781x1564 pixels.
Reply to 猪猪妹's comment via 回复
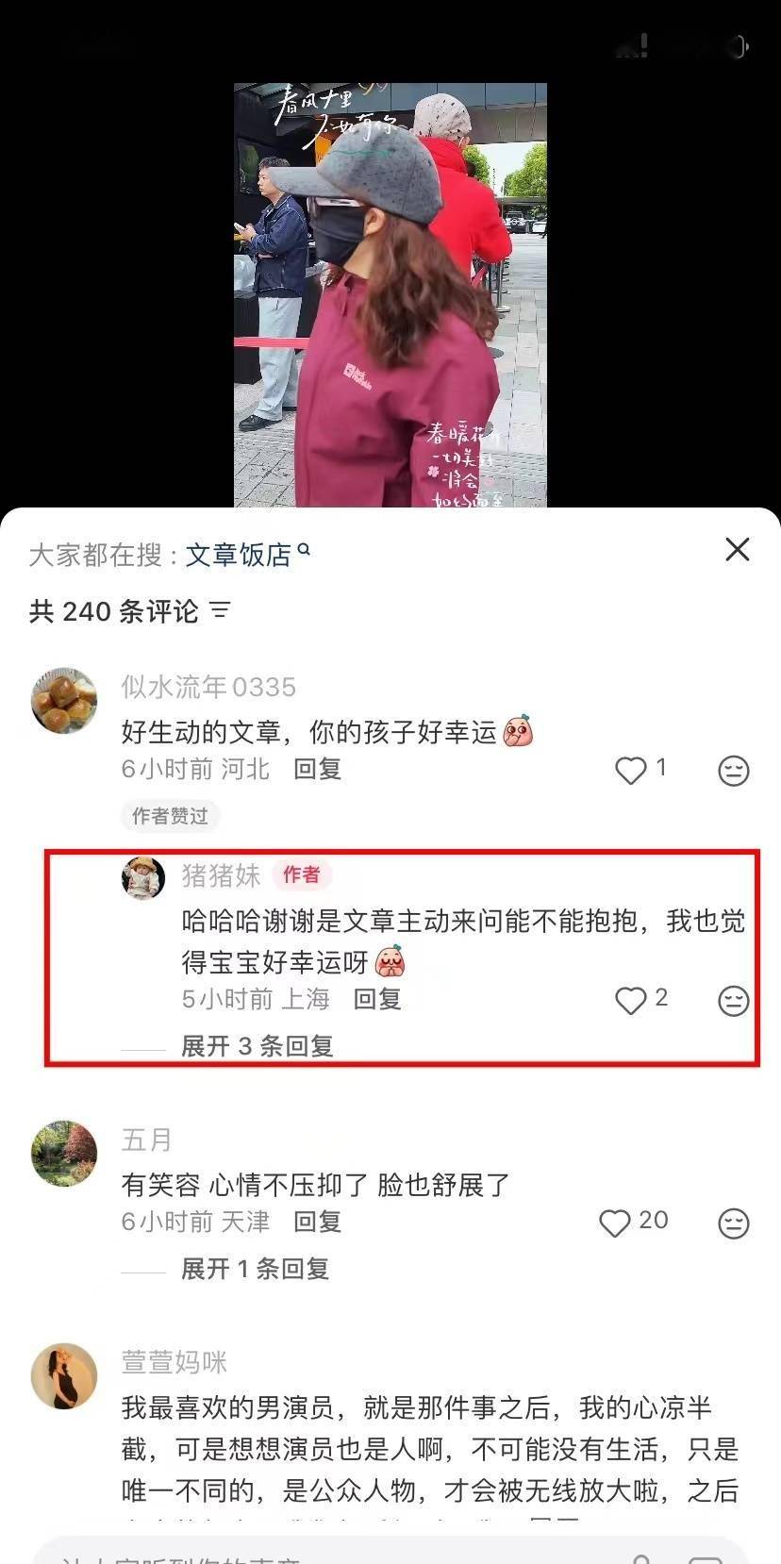(x=377, y=999)
